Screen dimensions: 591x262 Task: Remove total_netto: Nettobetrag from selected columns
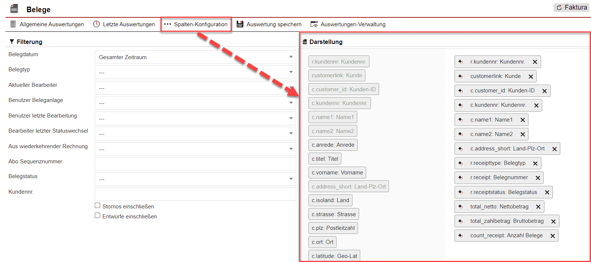(x=538, y=207)
